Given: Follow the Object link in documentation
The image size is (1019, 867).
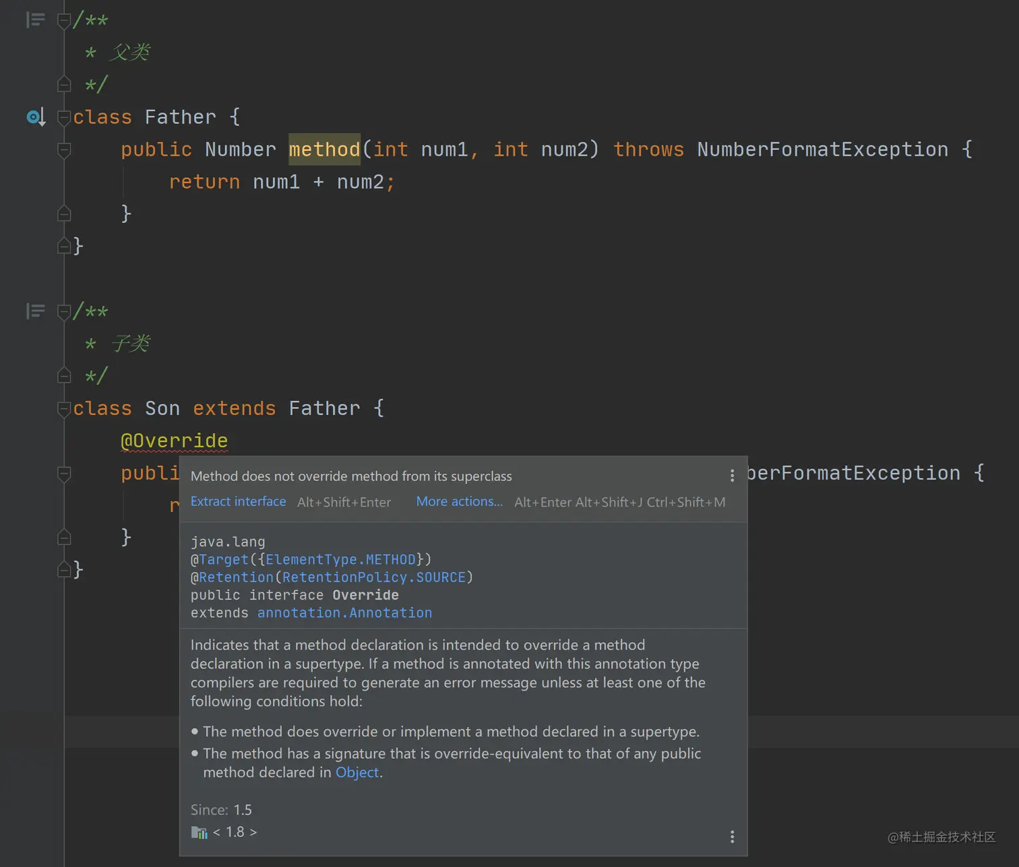Looking at the screenshot, I should pos(357,772).
